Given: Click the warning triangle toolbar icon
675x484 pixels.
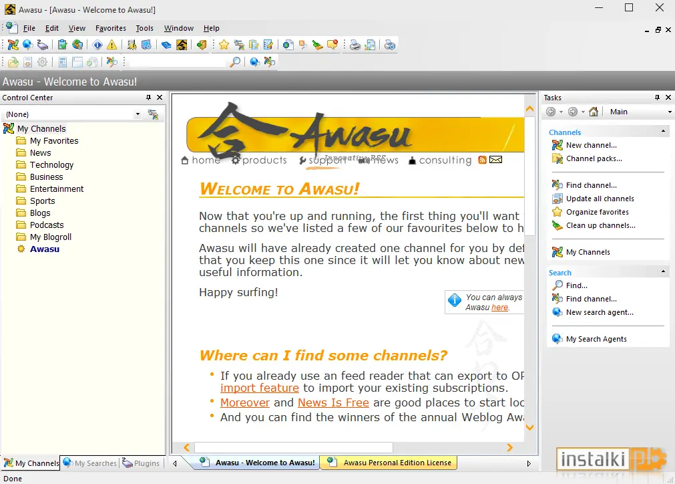Looking at the screenshot, I should click(x=112, y=45).
